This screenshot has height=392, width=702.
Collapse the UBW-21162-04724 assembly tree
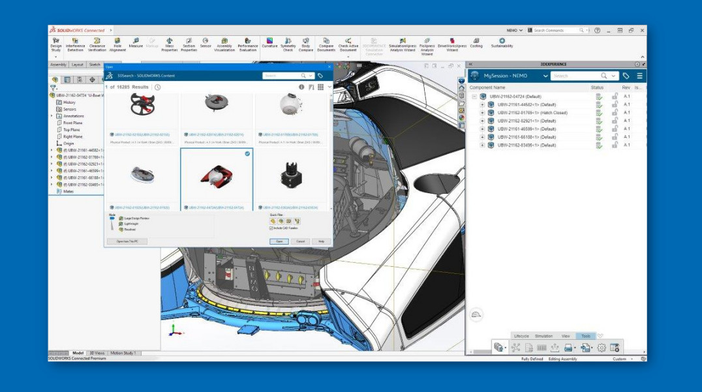pos(473,96)
